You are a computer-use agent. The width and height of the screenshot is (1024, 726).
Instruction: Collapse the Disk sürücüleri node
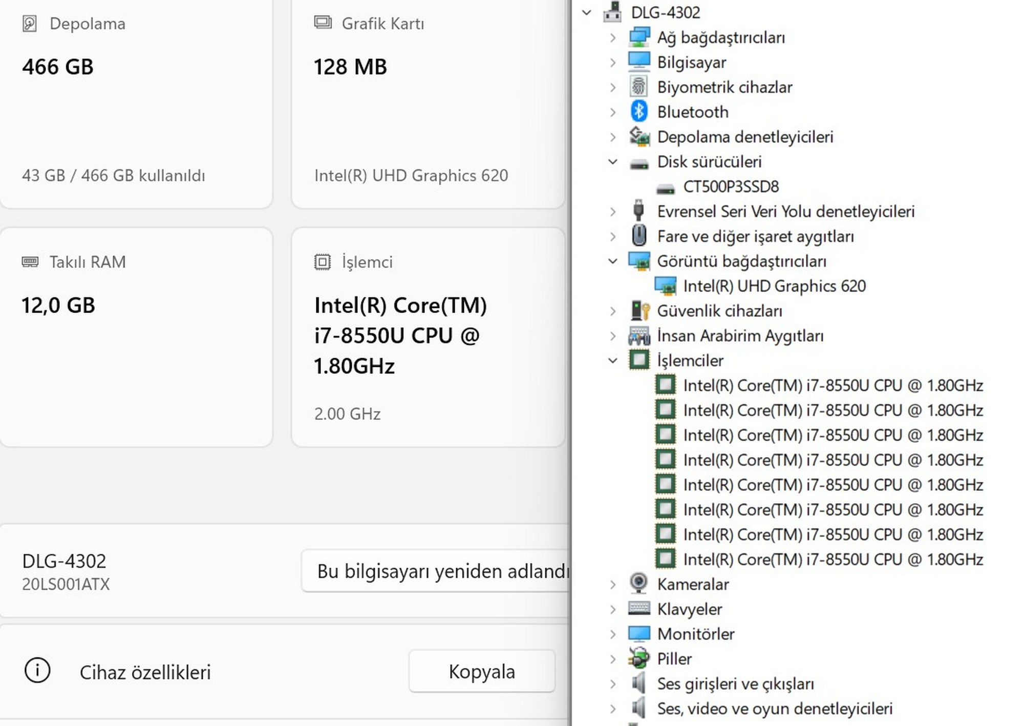[x=612, y=161]
